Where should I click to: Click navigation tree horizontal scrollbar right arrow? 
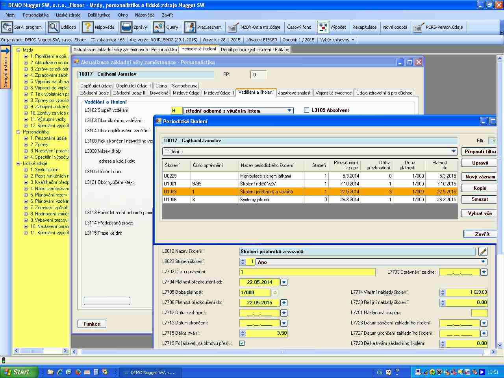point(65,350)
